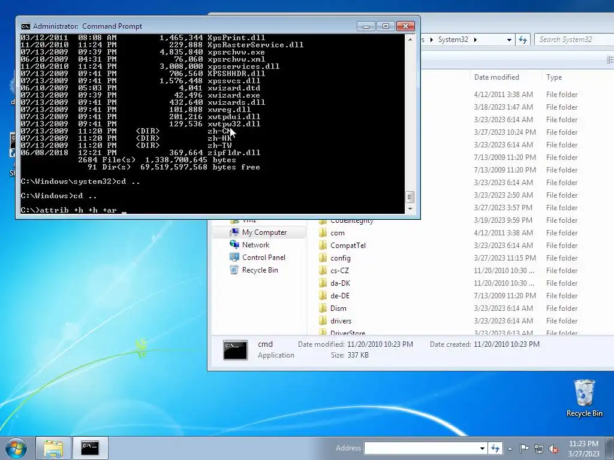Open Network in the navigation pane
614x460 pixels.
[255, 245]
